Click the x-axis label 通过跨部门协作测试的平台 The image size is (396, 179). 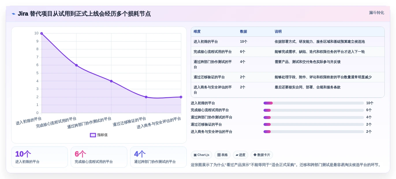[89, 123]
